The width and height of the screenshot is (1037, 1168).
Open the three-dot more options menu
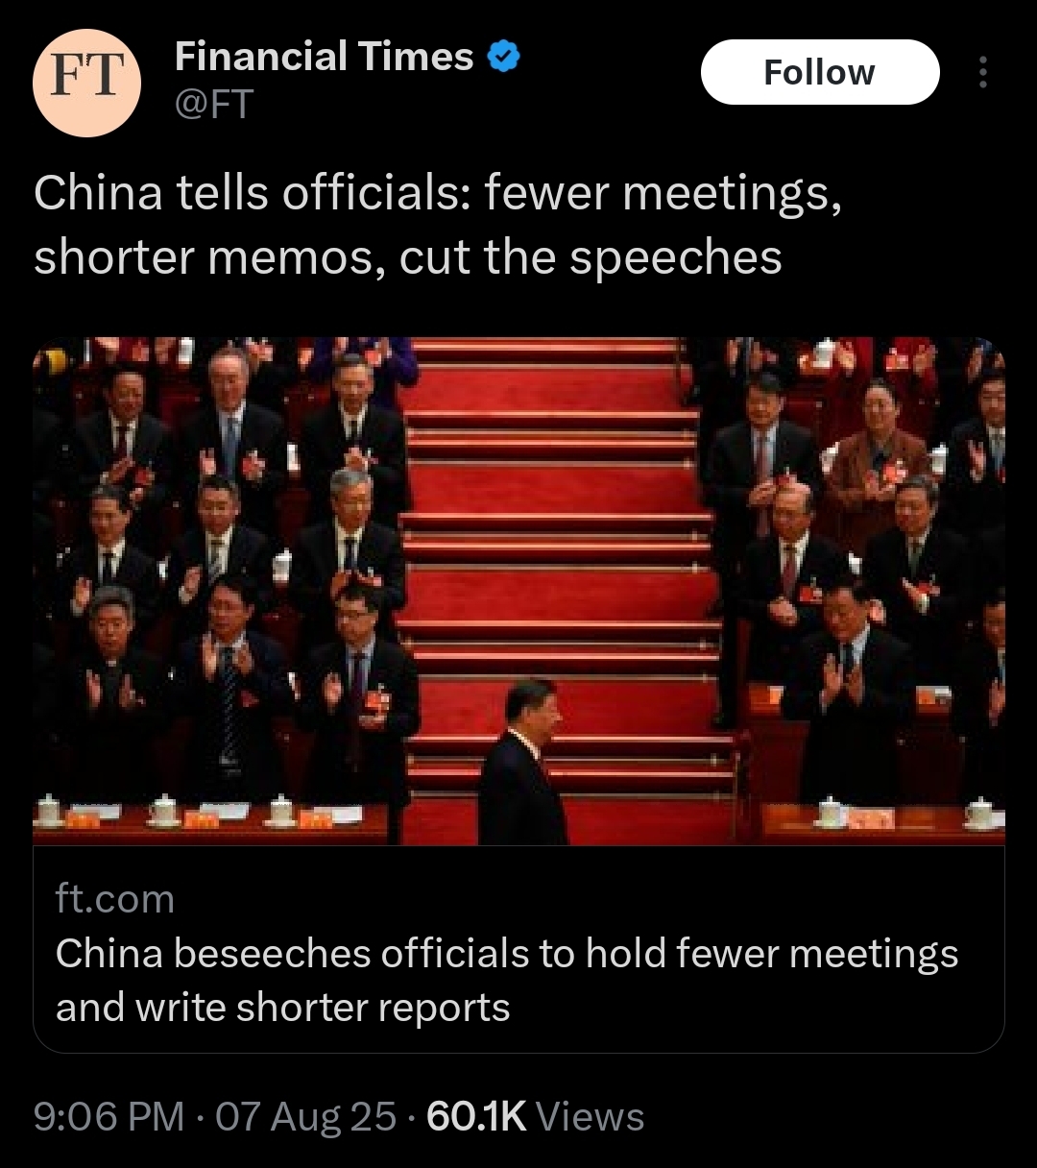(981, 72)
